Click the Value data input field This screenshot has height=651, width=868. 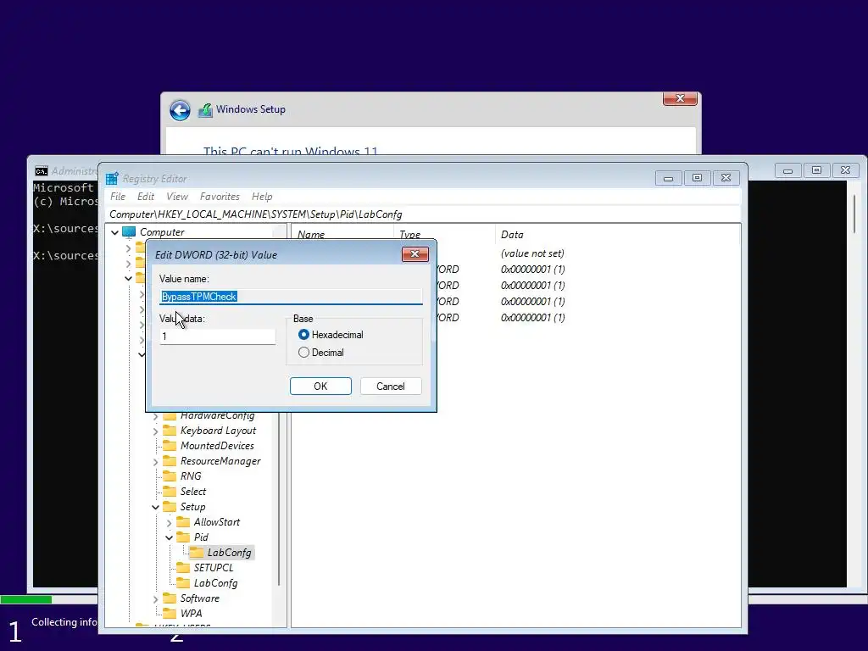click(x=218, y=337)
